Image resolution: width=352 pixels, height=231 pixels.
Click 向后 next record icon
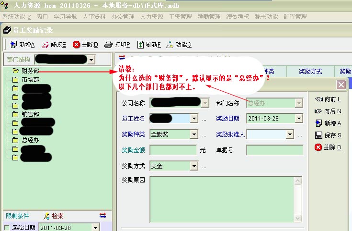tap(318, 111)
